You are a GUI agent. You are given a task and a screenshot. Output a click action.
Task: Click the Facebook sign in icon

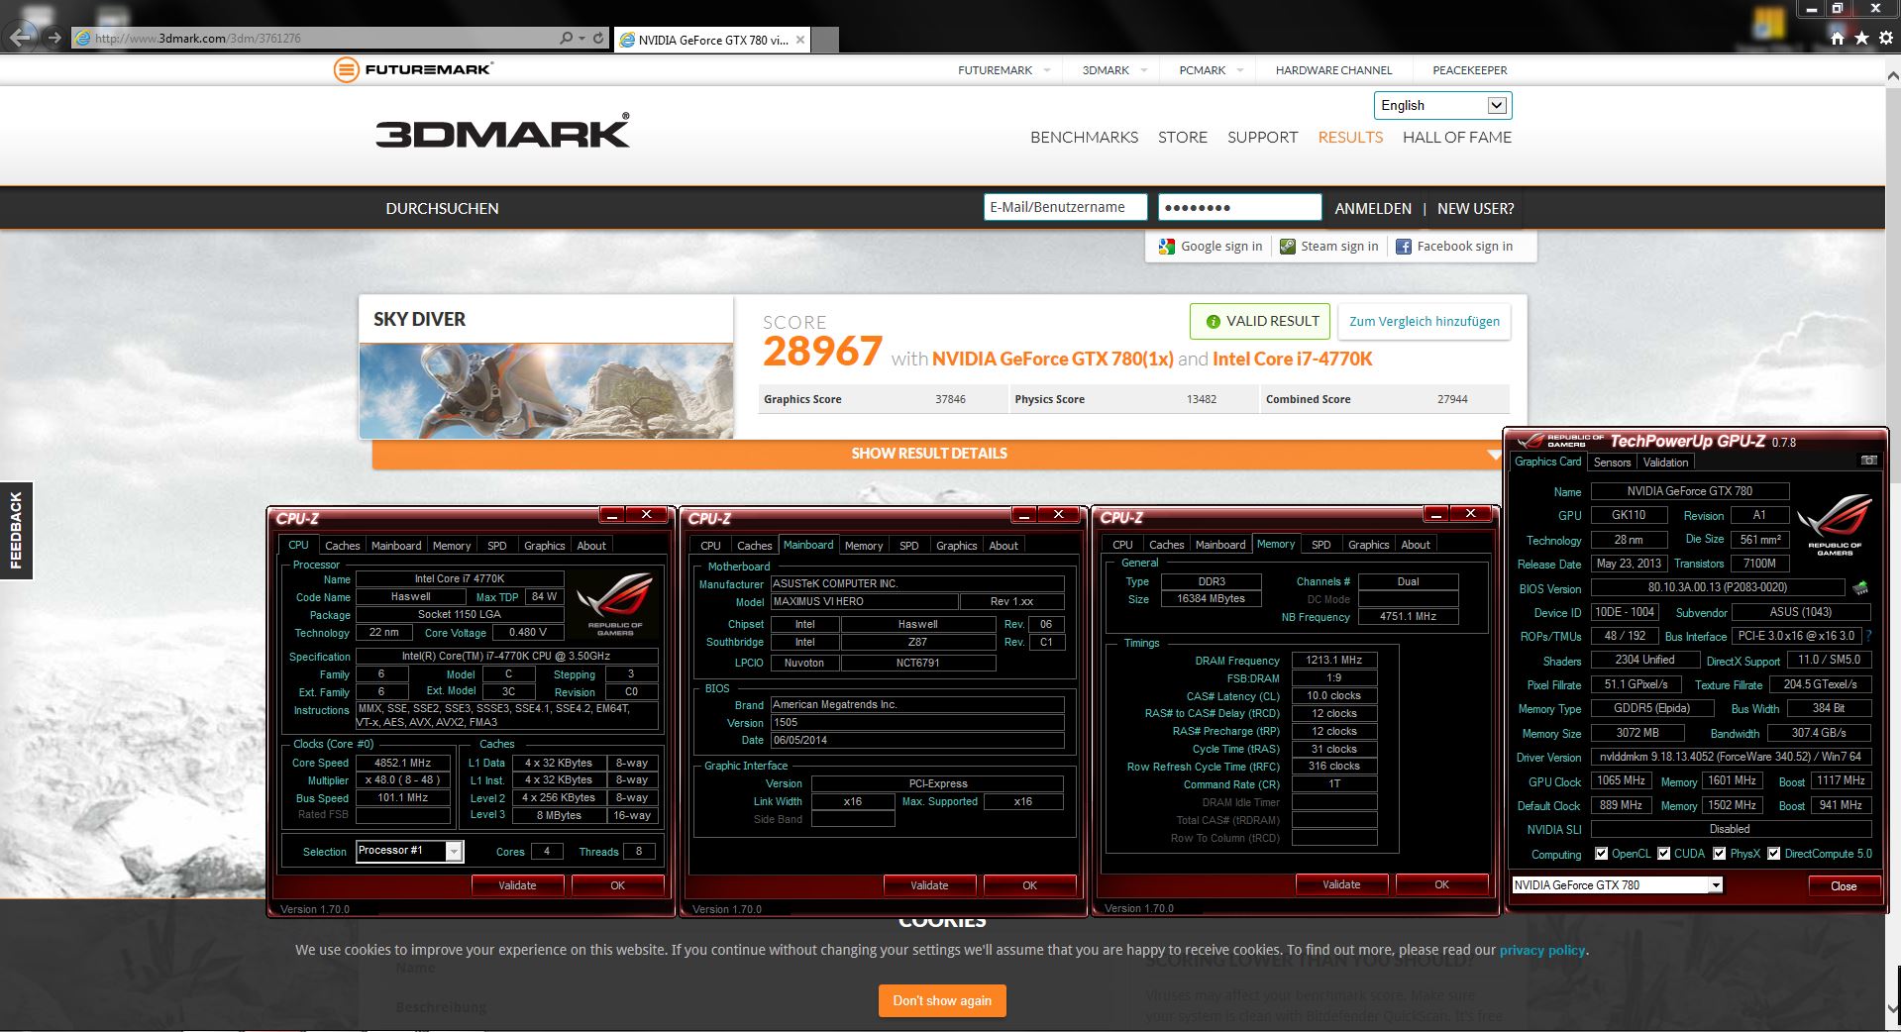pos(1404,247)
